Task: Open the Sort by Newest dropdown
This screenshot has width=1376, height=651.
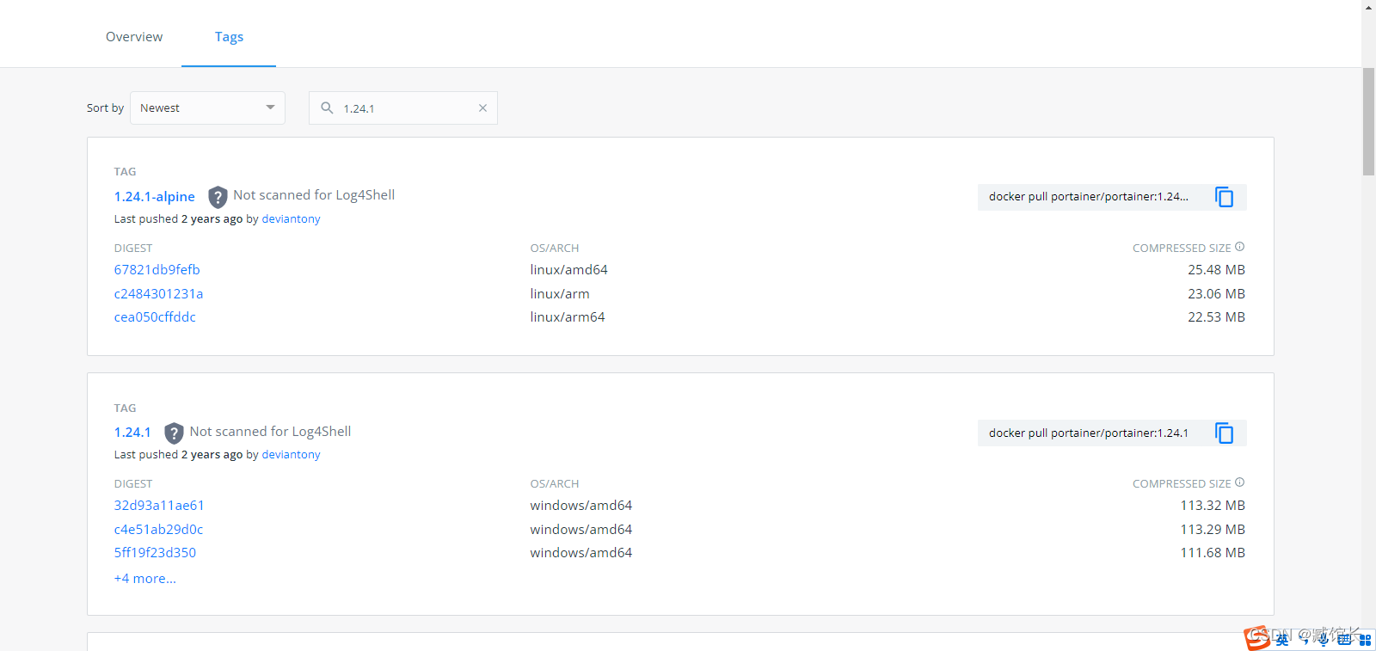Action: pyautogui.click(x=207, y=107)
